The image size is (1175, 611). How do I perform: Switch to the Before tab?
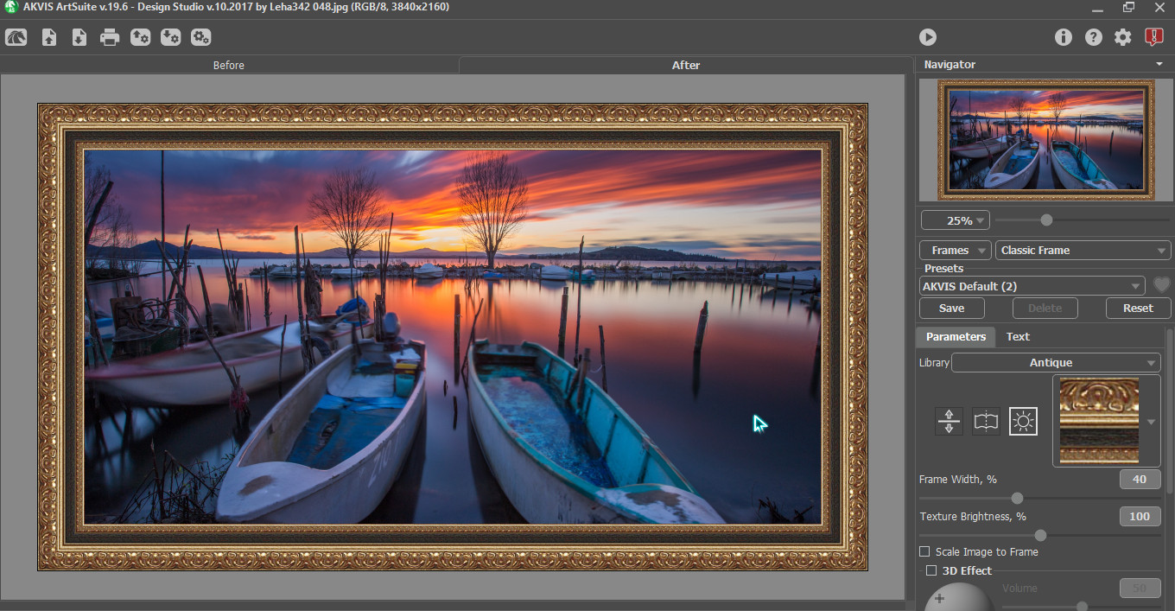click(229, 65)
